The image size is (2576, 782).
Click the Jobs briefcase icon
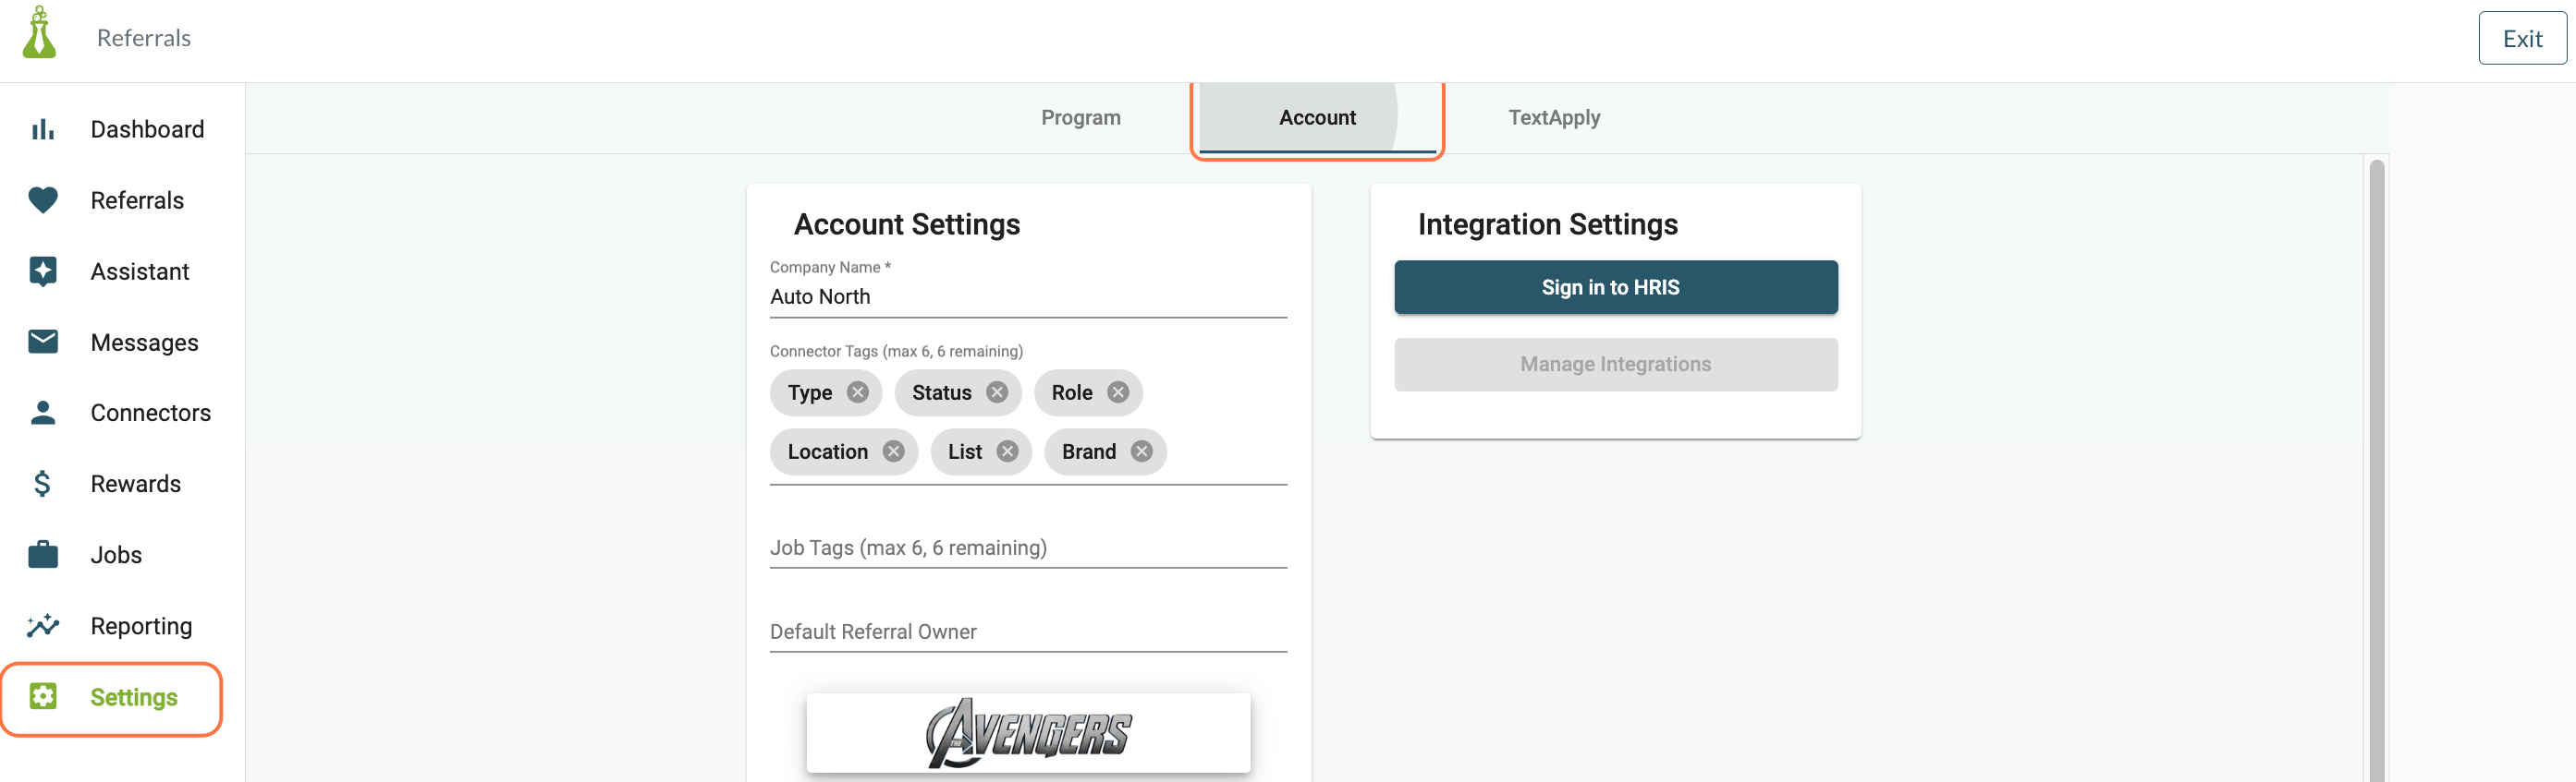tap(43, 554)
